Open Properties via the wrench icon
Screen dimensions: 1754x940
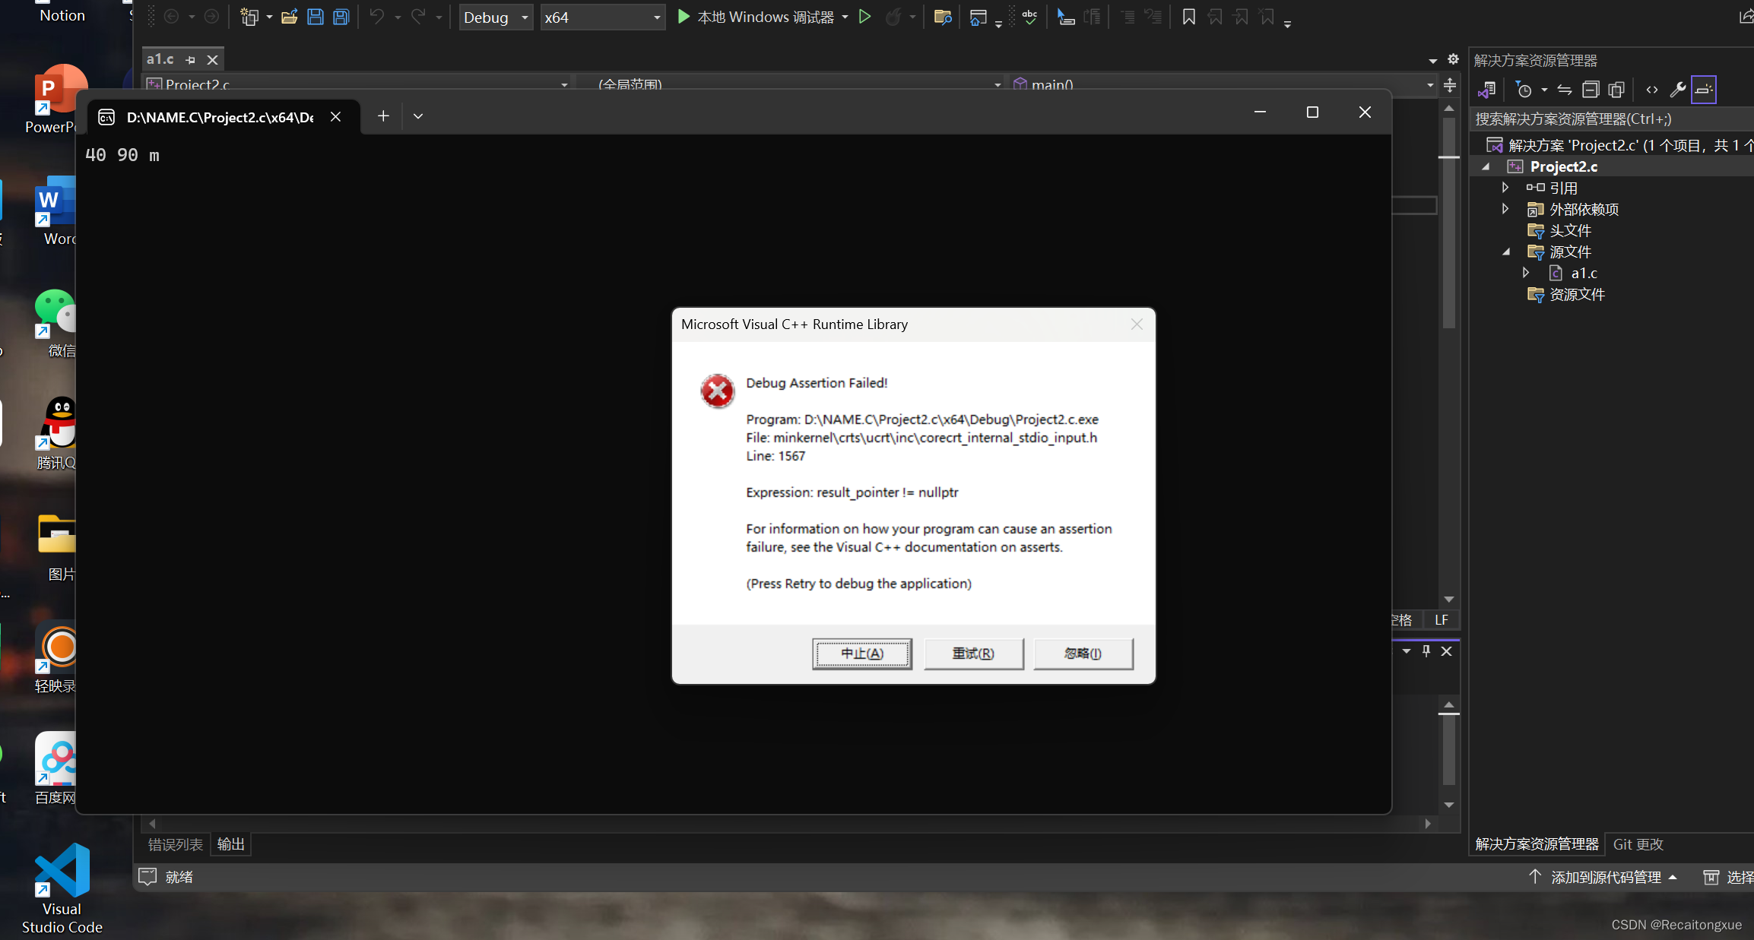point(1677,89)
